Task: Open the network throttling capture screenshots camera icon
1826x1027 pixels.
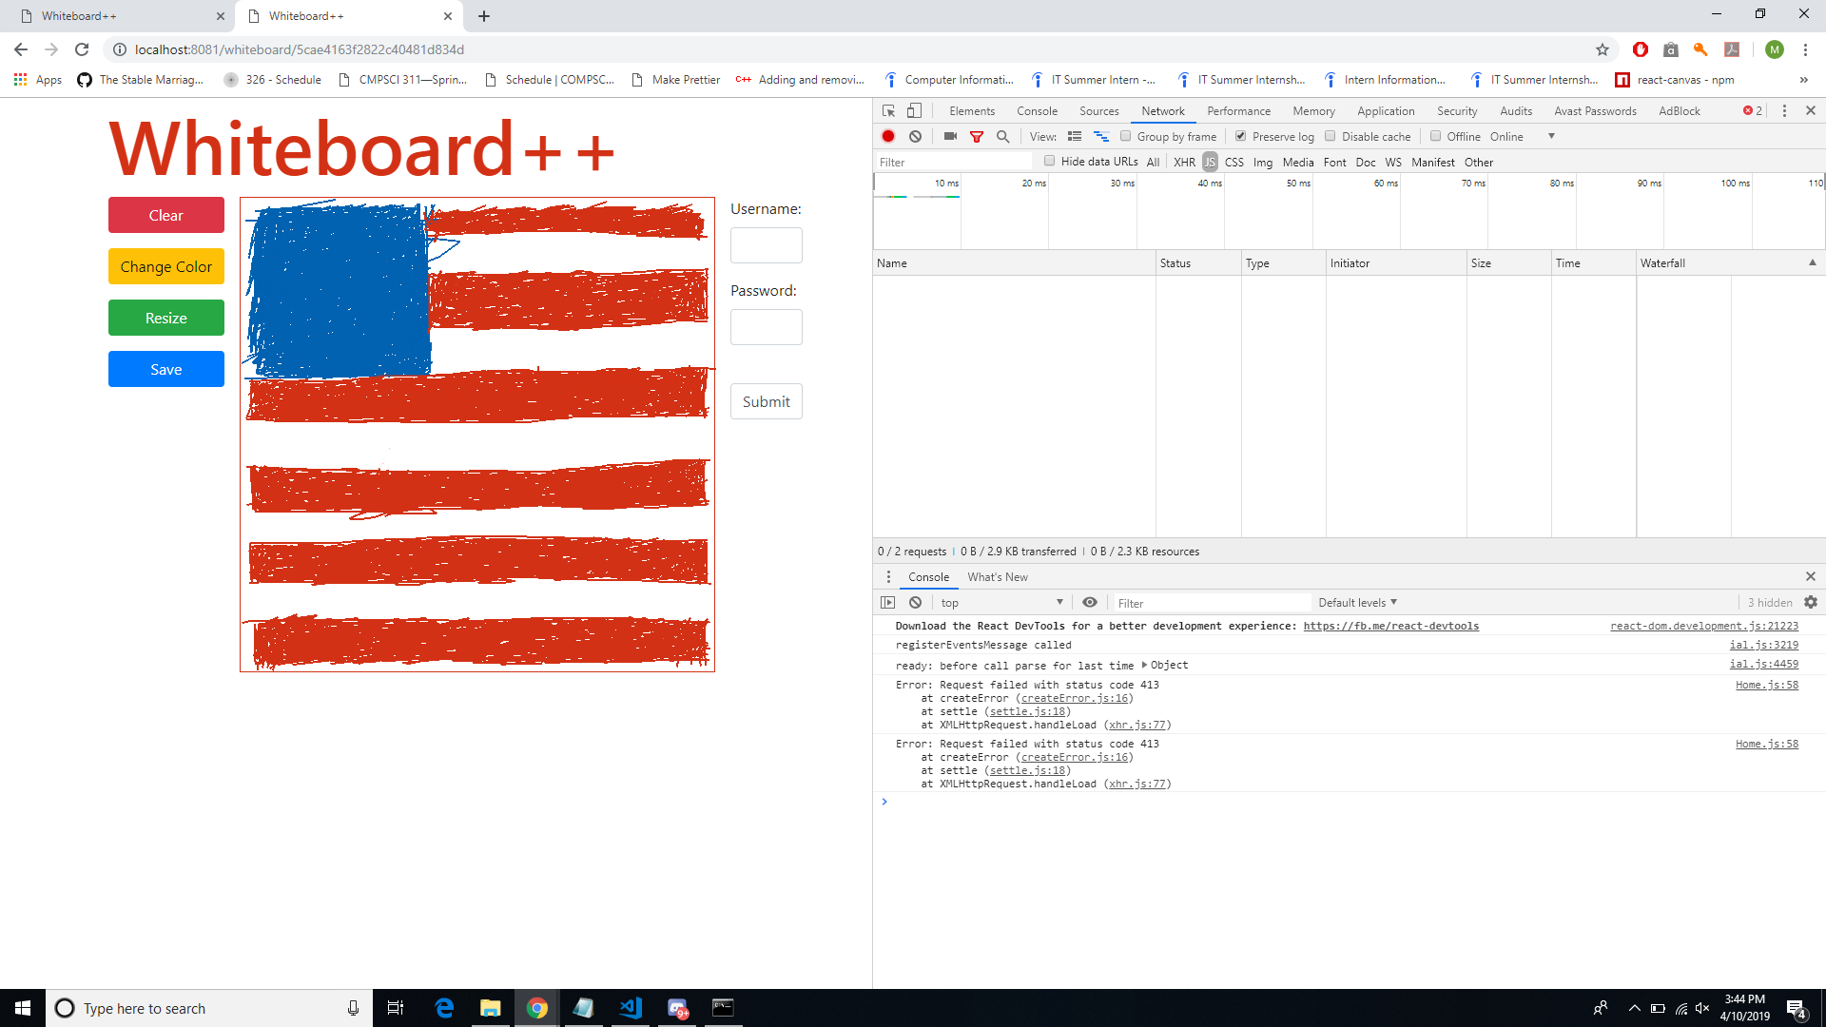Action: click(x=949, y=136)
